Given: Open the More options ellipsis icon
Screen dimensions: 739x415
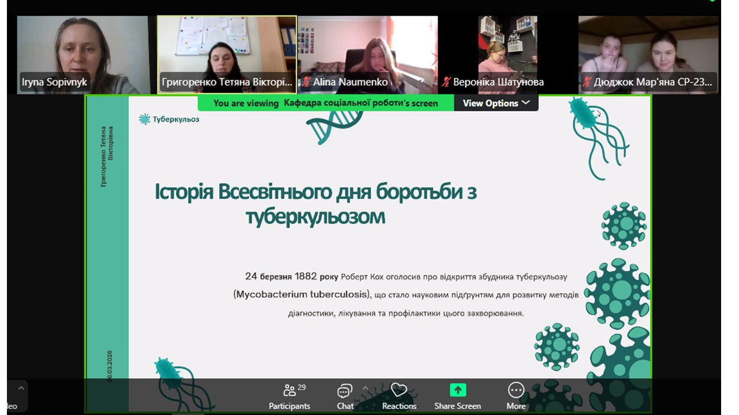Looking at the screenshot, I should [516, 390].
